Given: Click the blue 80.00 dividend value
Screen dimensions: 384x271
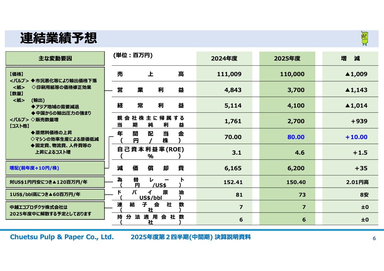Looking at the screenshot, I should (x=296, y=137).
